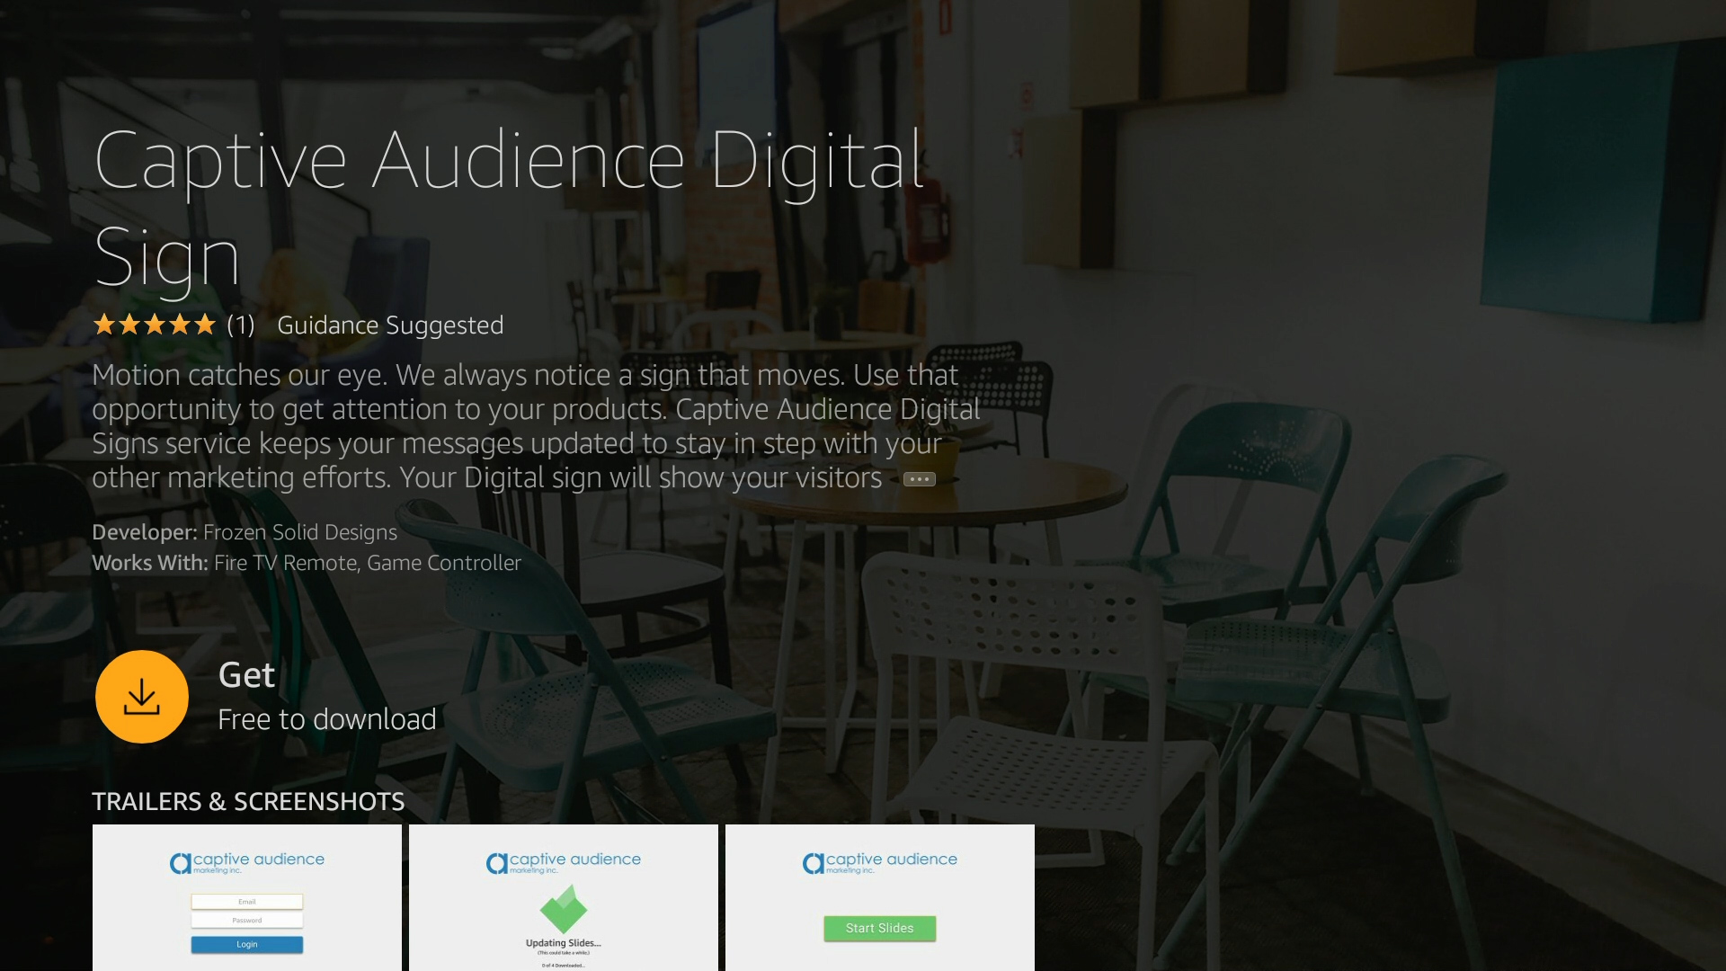The image size is (1726, 971).
Task: Click the app description paragraph
Action: pyautogui.click(x=536, y=426)
